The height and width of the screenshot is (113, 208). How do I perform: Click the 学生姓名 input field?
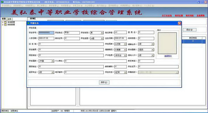(72, 33)
